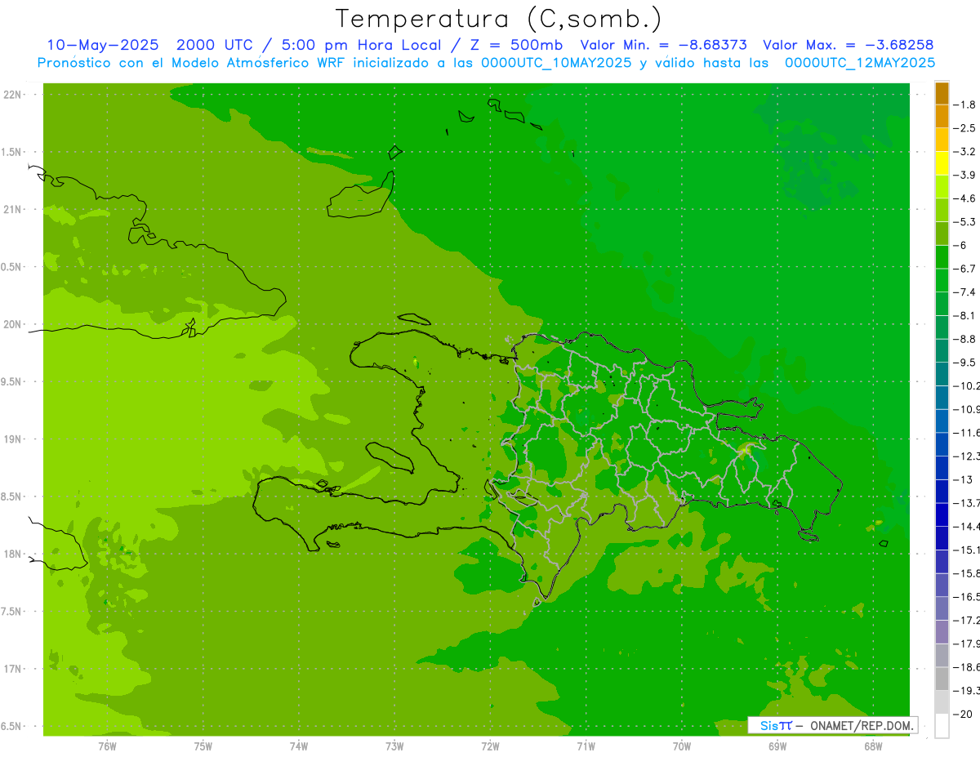Click the '73W' longitude axis label
The image size is (980, 757).
(x=394, y=746)
